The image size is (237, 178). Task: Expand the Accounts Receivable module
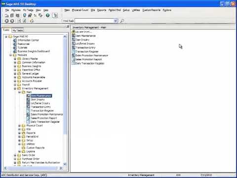[15, 77]
